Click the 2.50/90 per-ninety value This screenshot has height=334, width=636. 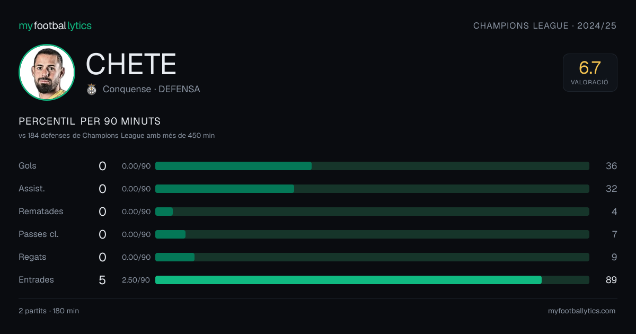tap(136, 280)
